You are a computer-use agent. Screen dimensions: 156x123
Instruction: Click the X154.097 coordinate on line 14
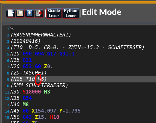(x=44, y=111)
